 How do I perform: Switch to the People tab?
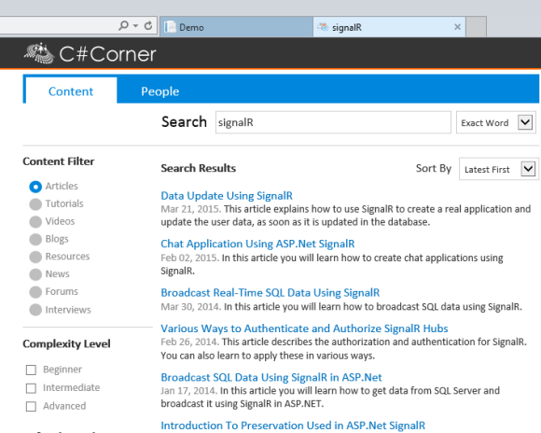pos(160,91)
